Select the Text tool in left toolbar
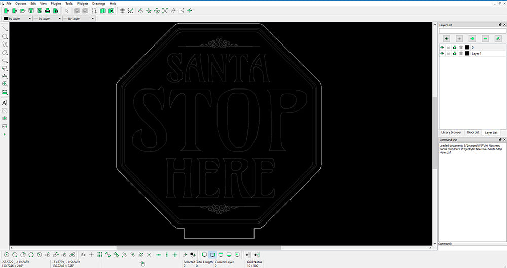This screenshot has width=507, height=268. pos(5,103)
